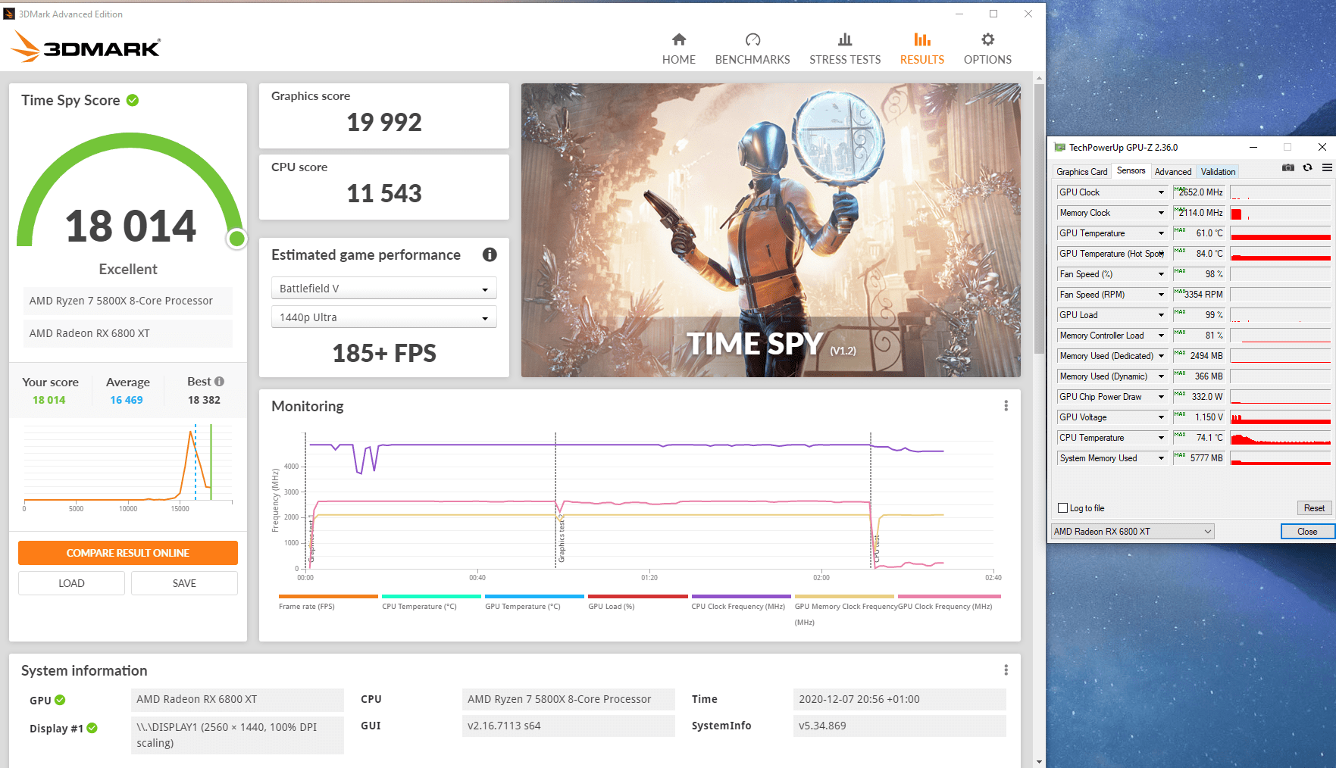Click the GPU Temperature (Hot Spot) 84.0 °C value
The image size is (1336, 768).
1199,254
